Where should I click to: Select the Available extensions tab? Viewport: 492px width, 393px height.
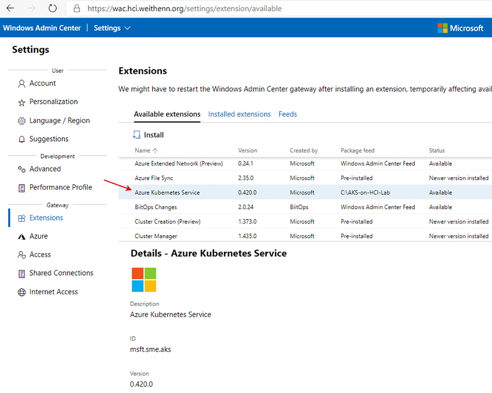[167, 114]
